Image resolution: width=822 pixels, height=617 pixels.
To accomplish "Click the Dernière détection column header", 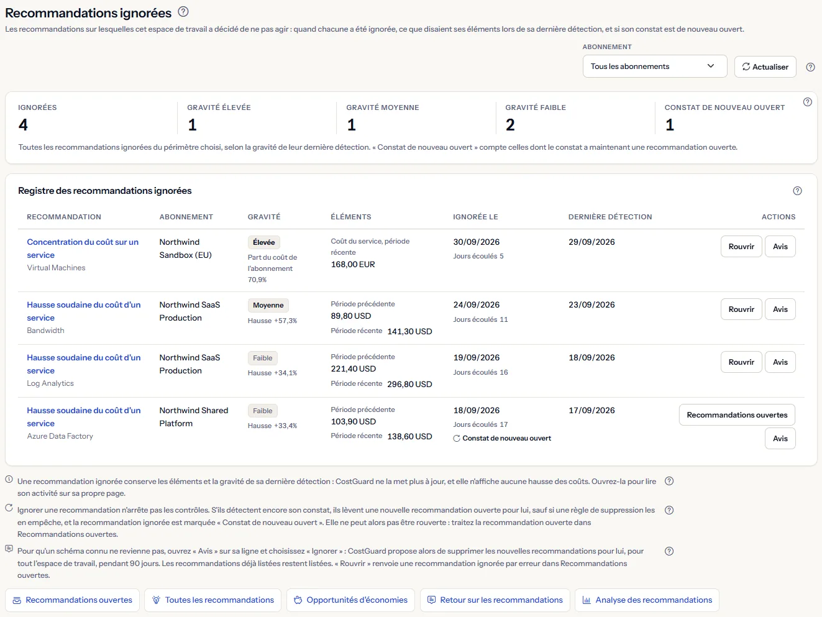I will point(610,217).
